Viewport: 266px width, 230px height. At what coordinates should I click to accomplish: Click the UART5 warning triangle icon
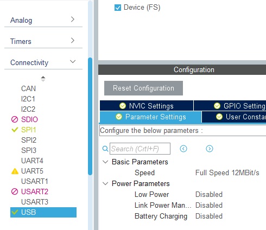point(15,171)
